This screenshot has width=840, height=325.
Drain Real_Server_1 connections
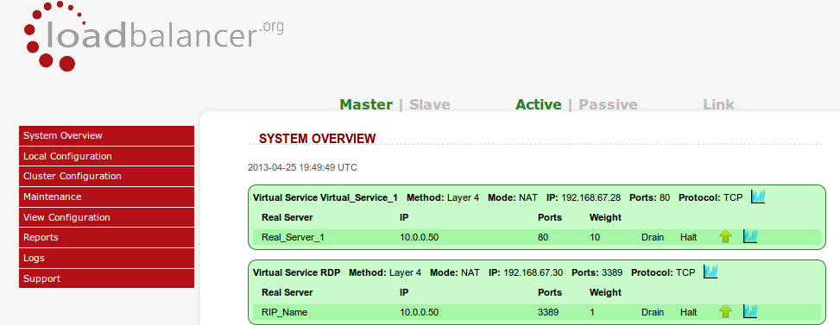tap(653, 237)
